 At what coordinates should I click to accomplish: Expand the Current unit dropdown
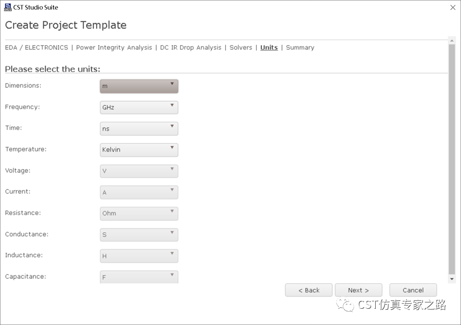139,192
